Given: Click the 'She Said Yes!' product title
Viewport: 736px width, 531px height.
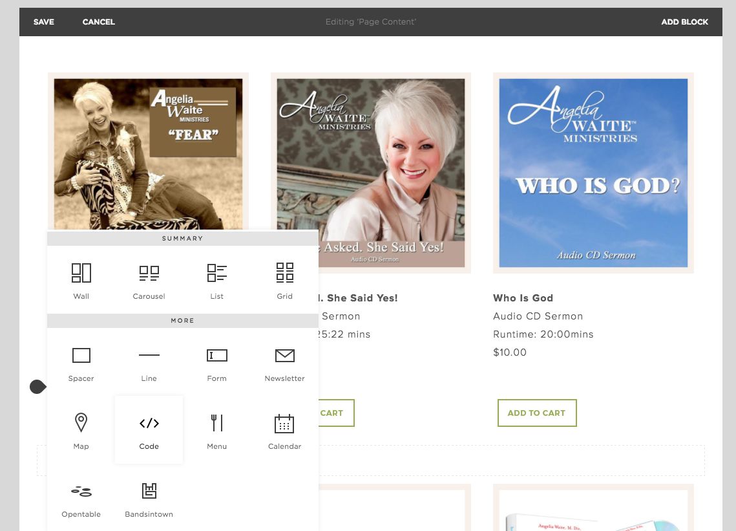Looking at the screenshot, I should (358, 298).
